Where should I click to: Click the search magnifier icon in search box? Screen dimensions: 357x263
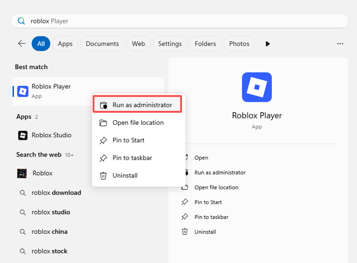click(21, 21)
